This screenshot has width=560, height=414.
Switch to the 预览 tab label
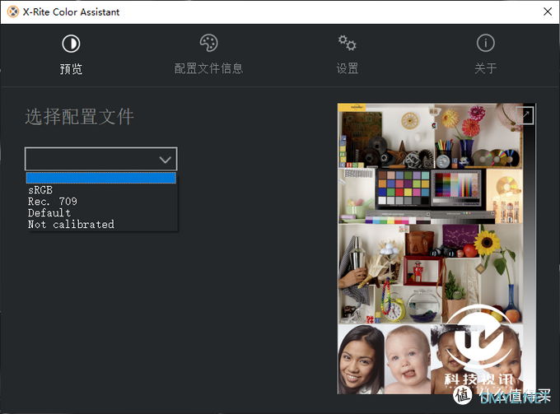71,68
